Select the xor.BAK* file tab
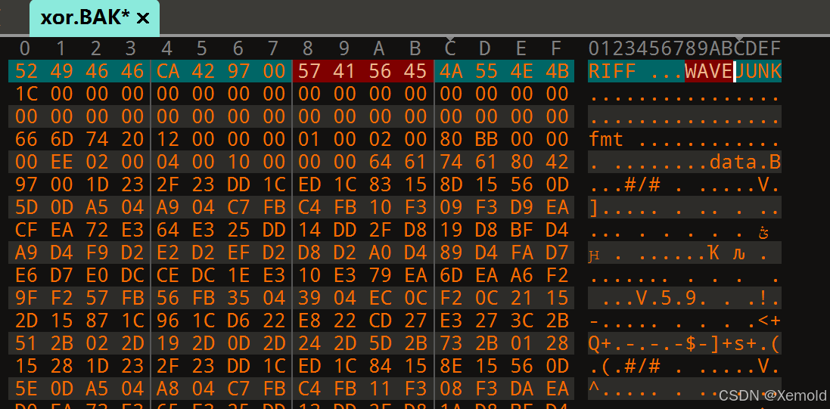This screenshot has width=830, height=409. [x=95, y=18]
